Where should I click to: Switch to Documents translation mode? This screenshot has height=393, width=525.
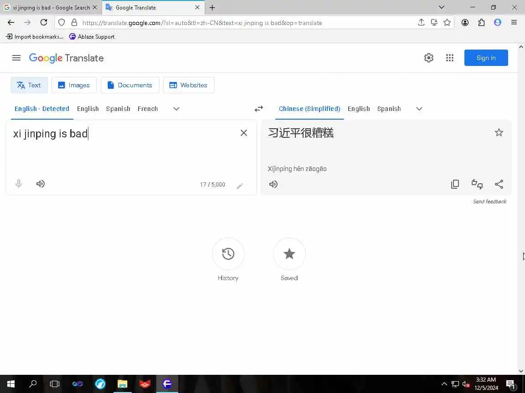pyautogui.click(x=130, y=85)
